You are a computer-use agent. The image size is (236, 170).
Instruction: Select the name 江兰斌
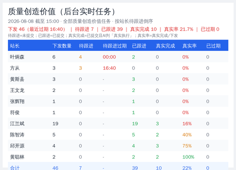click(x=17, y=123)
